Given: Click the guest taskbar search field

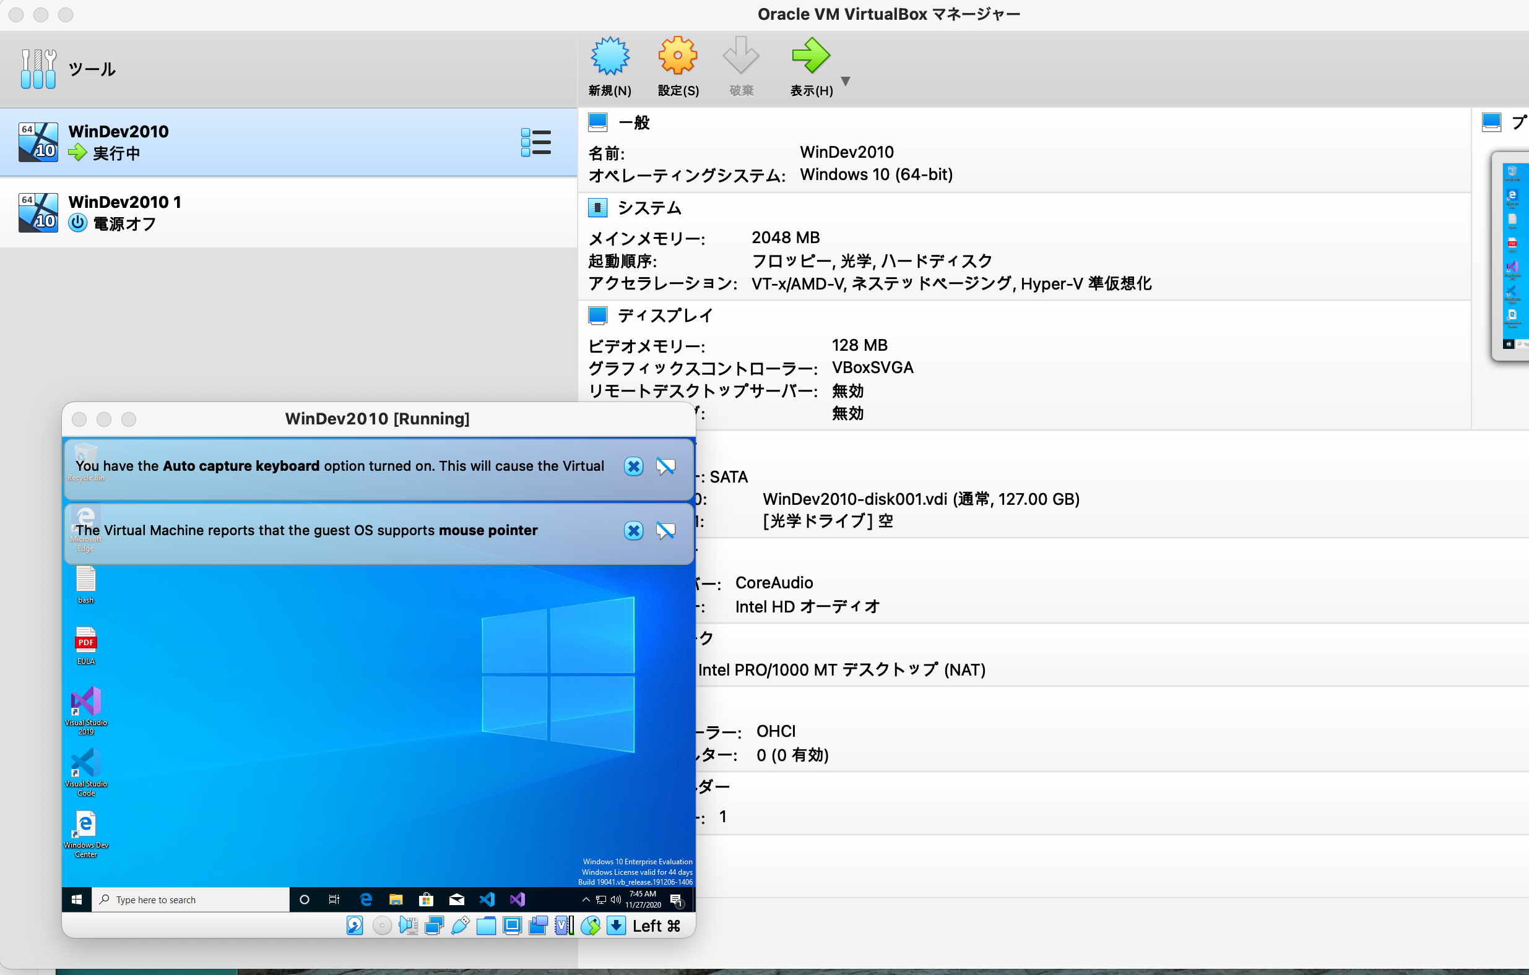Looking at the screenshot, I should tap(189, 900).
